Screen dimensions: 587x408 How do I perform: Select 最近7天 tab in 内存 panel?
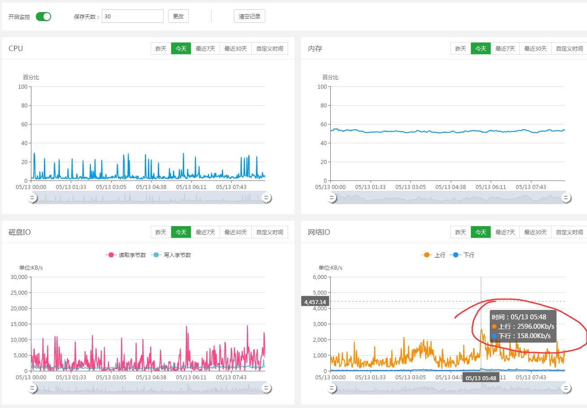(505, 48)
